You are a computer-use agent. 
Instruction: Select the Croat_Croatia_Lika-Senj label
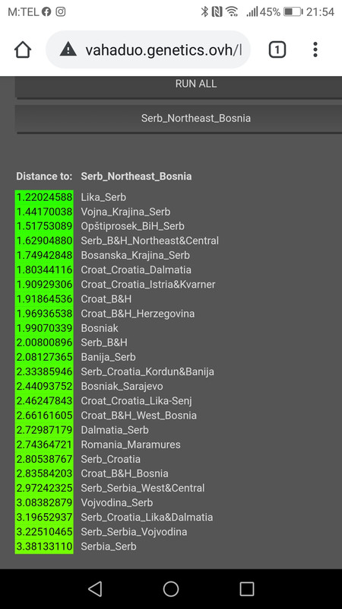137,401
